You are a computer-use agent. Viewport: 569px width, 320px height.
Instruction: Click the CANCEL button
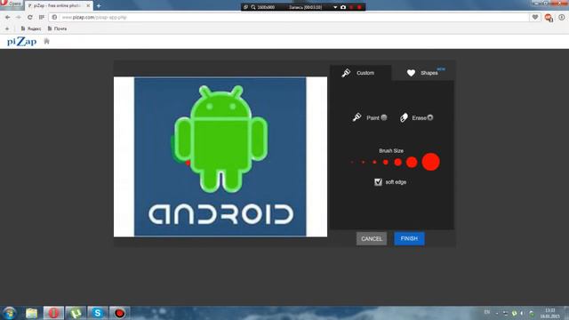coord(372,239)
